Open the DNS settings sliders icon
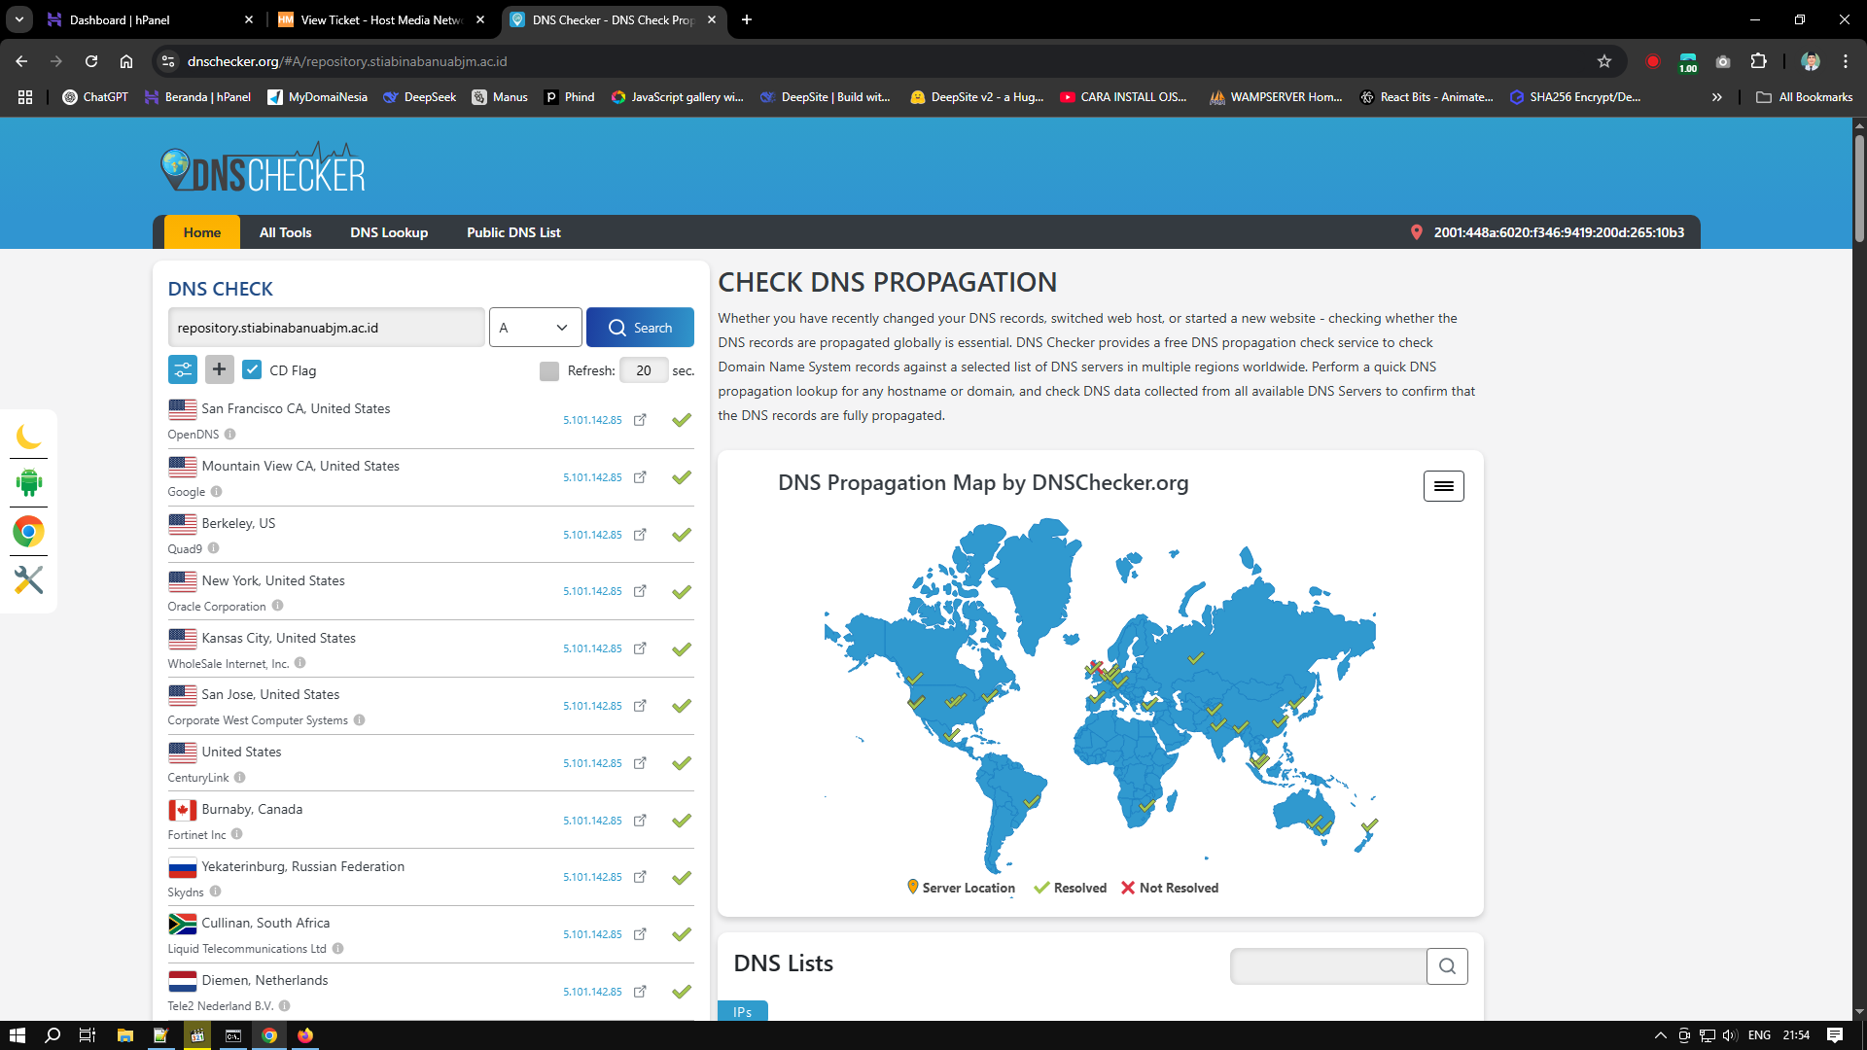This screenshot has height=1050, width=1867. (182, 369)
